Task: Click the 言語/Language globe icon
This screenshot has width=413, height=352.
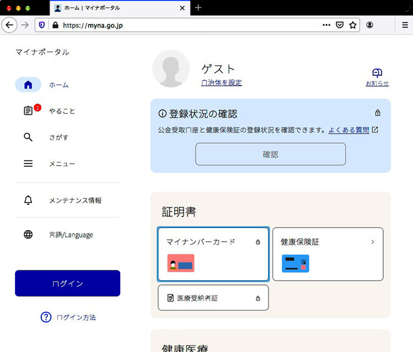Action: click(28, 235)
